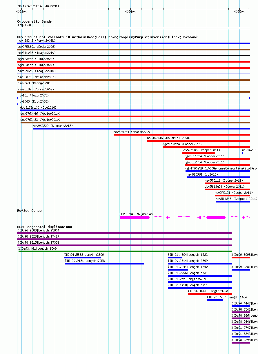The height and width of the screenshot is (354, 258).
Task: Select duplication %ID:98.1615 Length:17351
Action: pos(124,245)
